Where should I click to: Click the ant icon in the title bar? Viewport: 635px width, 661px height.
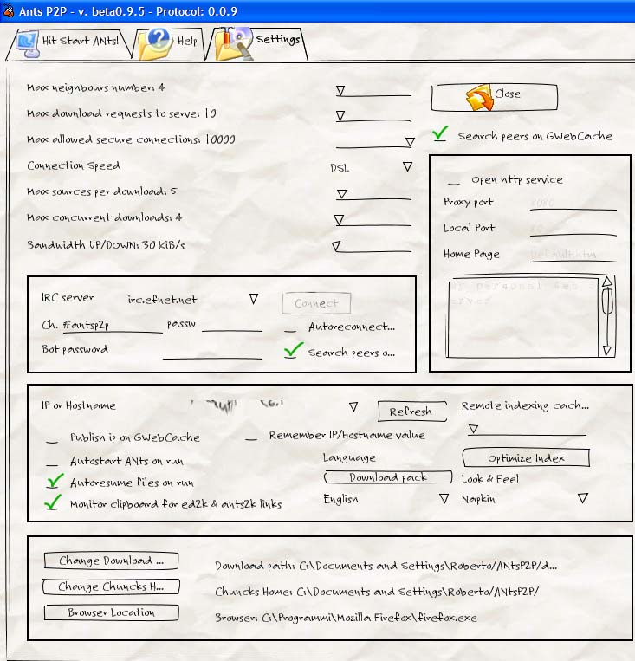click(x=10, y=10)
